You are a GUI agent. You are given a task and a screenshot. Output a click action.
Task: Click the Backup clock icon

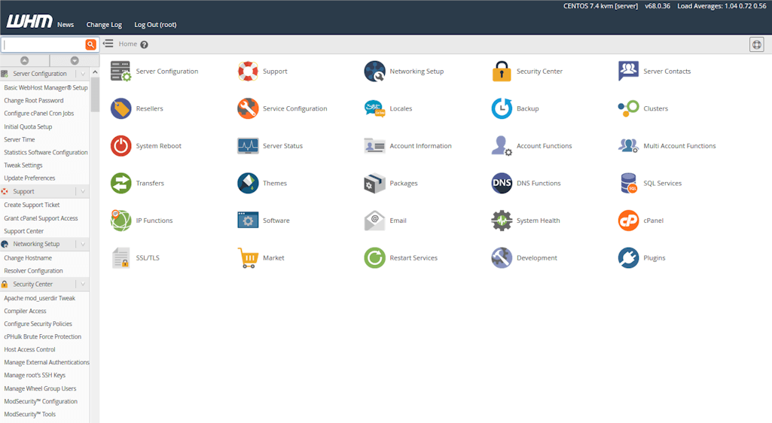pos(502,108)
